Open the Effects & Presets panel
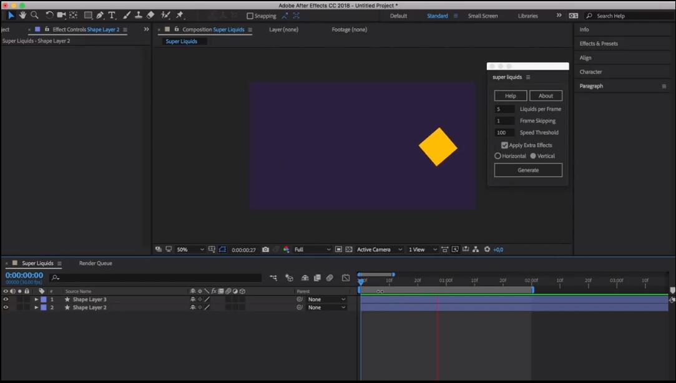676x383 pixels. (599, 44)
